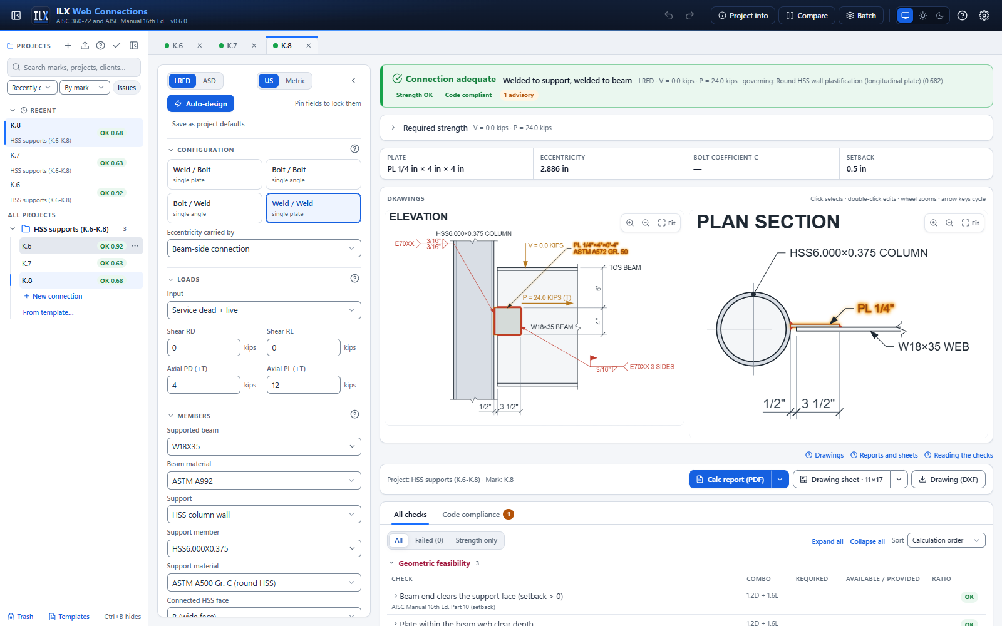Image resolution: width=1002 pixels, height=626 pixels.
Task: Open the Code compliance tab
Action: click(x=478, y=515)
